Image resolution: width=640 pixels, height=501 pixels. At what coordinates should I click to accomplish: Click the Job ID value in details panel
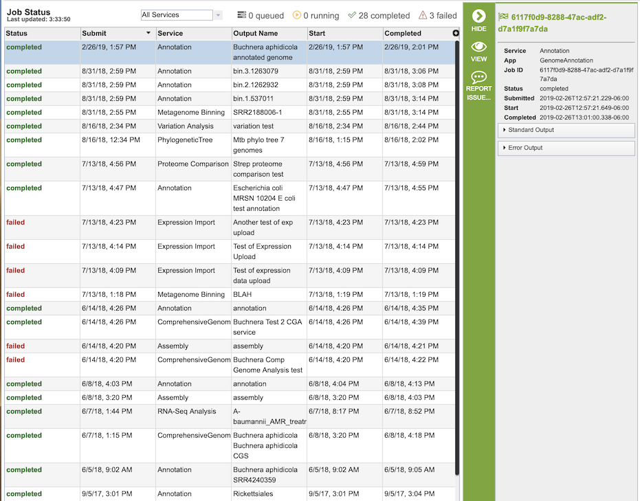coord(586,74)
